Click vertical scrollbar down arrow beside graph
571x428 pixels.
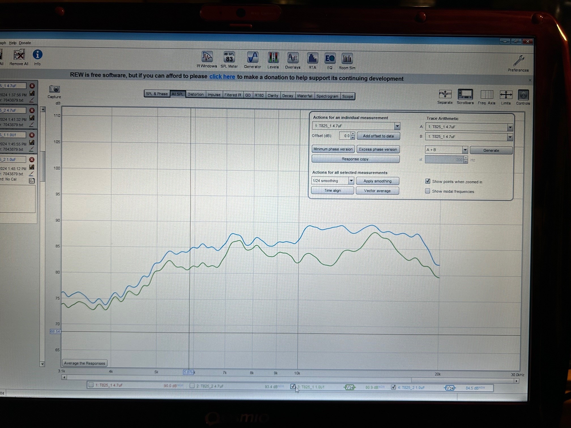pos(42,364)
